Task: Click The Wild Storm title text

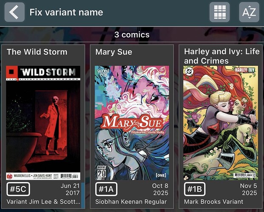Action: [37, 52]
